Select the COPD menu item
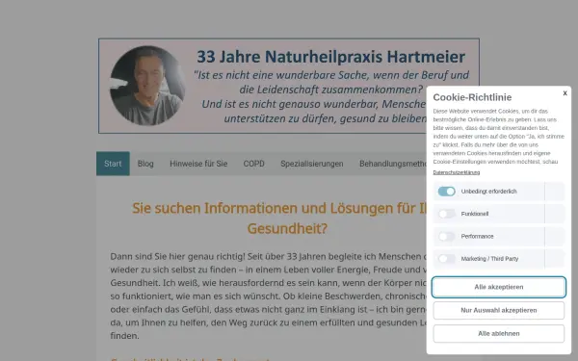Screen dimensions: 578x361 pyautogui.click(x=253, y=164)
